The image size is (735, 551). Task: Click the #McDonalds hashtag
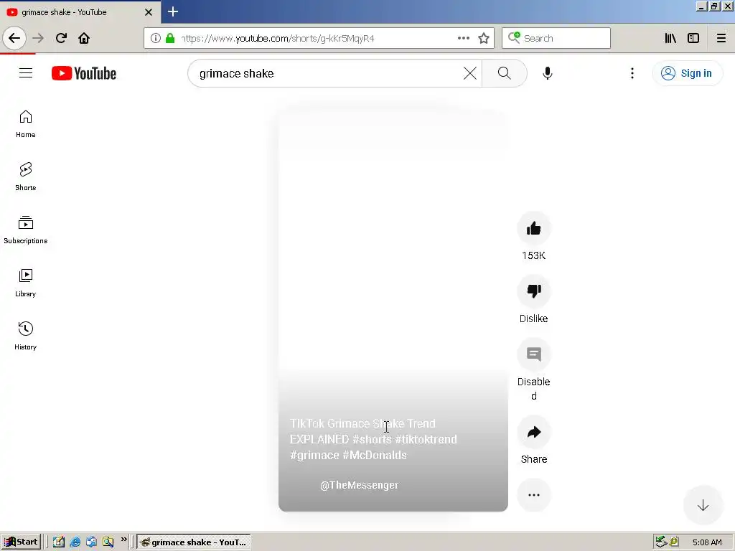tap(375, 456)
